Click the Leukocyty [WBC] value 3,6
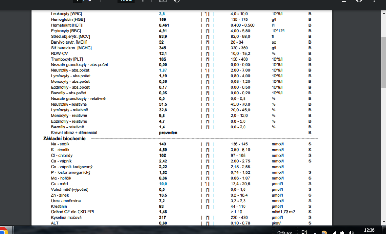The image size is (386, 234). (162, 14)
